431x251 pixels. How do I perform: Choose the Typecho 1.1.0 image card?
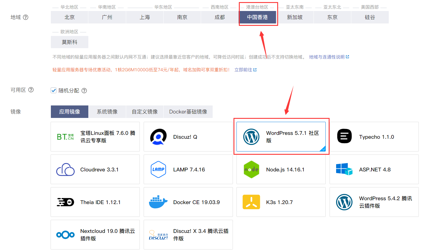point(374,137)
